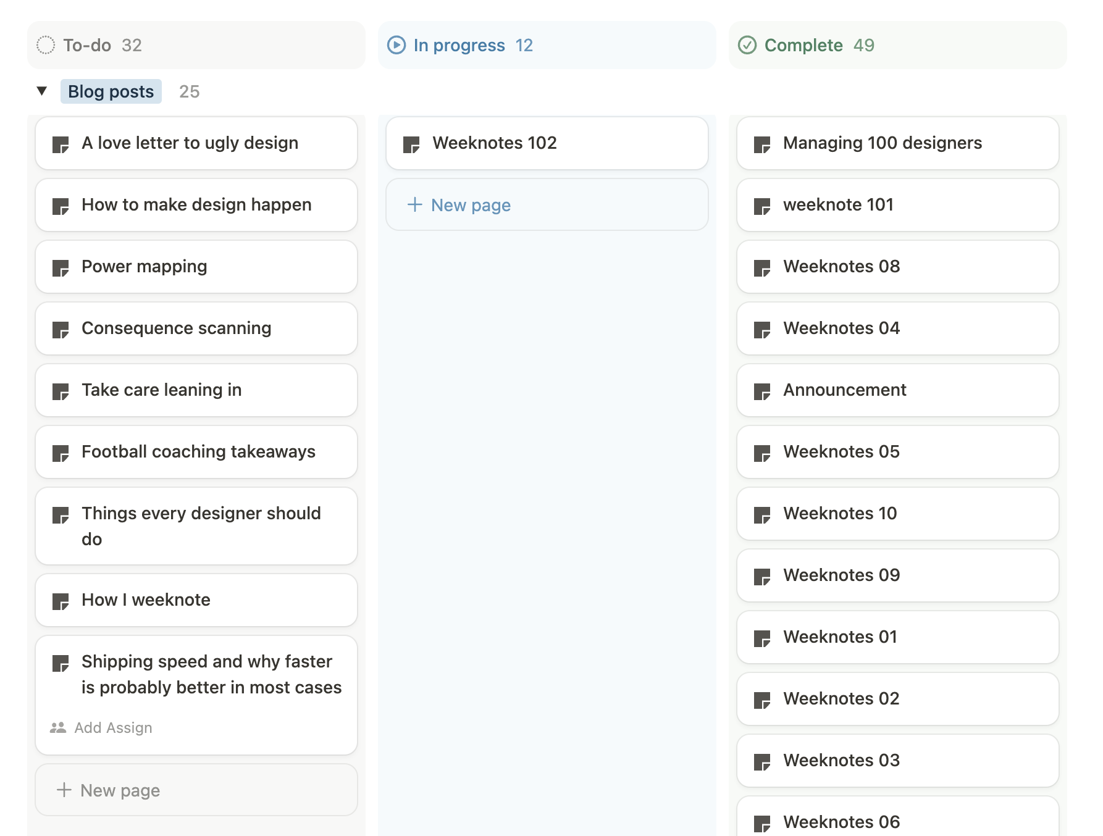This screenshot has height=836, width=1103.
Task: Click page icon next to Managing 100 designers
Action: point(762,144)
